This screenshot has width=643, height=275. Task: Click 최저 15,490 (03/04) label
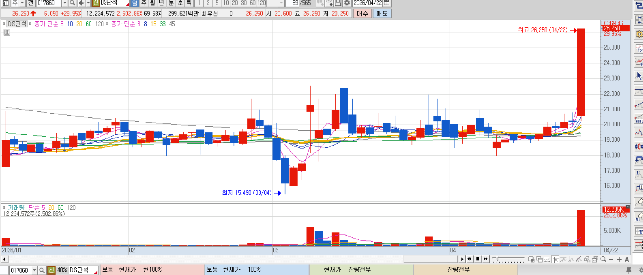247,193
